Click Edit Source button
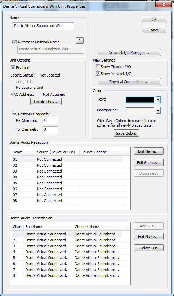 click(149, 163)
